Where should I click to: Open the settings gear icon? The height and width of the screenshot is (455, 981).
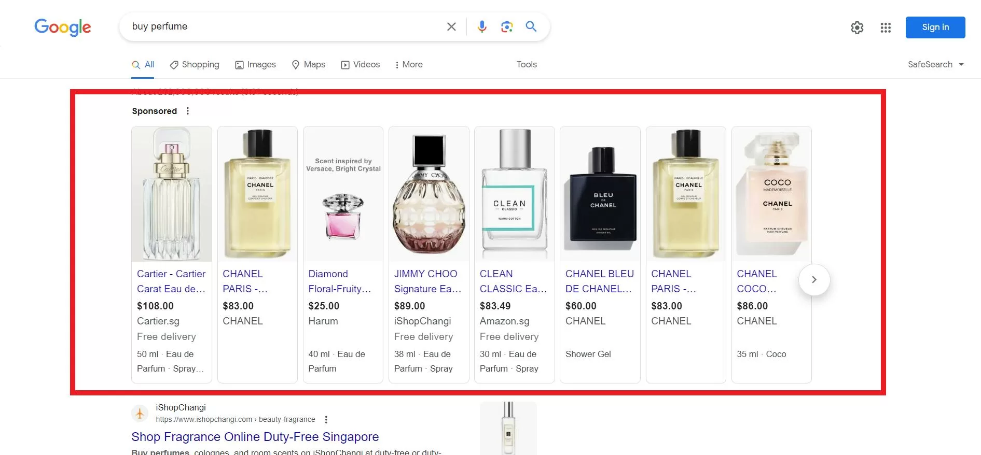tap(857, 27)
